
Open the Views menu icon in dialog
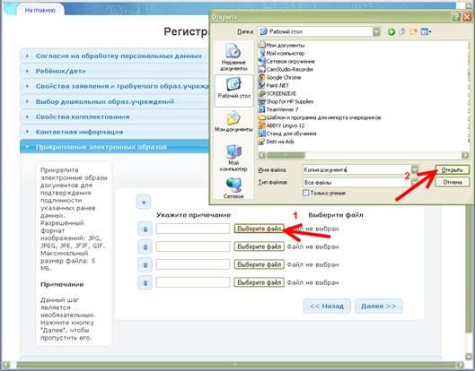coord(426,31)
